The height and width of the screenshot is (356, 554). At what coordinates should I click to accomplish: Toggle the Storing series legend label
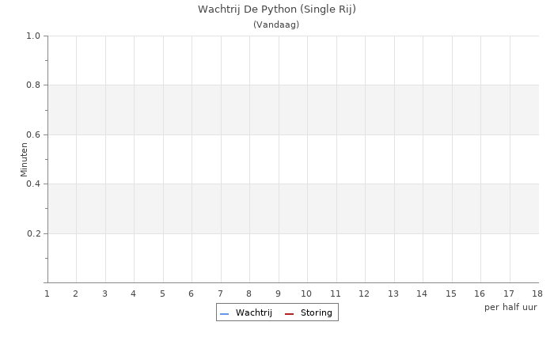316,313
